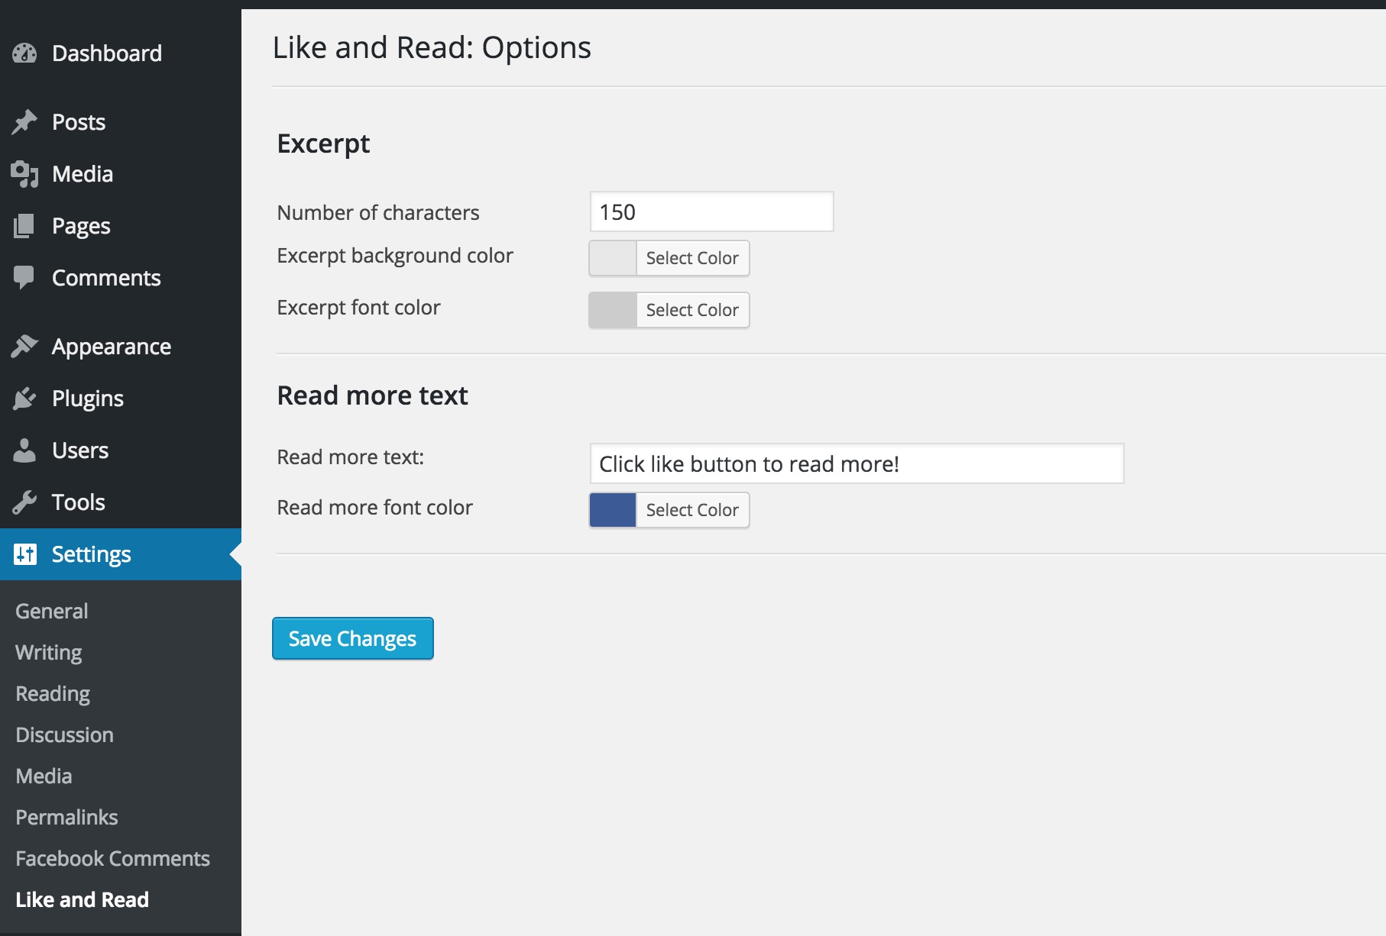Click the blue read more font swatch
The image size is (1386, 936).
pos(613,510)
